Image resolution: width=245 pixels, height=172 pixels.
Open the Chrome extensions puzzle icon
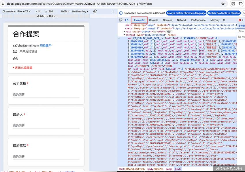[241, 4]
